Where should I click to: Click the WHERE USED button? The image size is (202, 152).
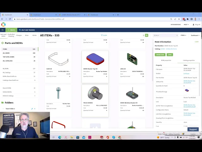coord(160,55)
